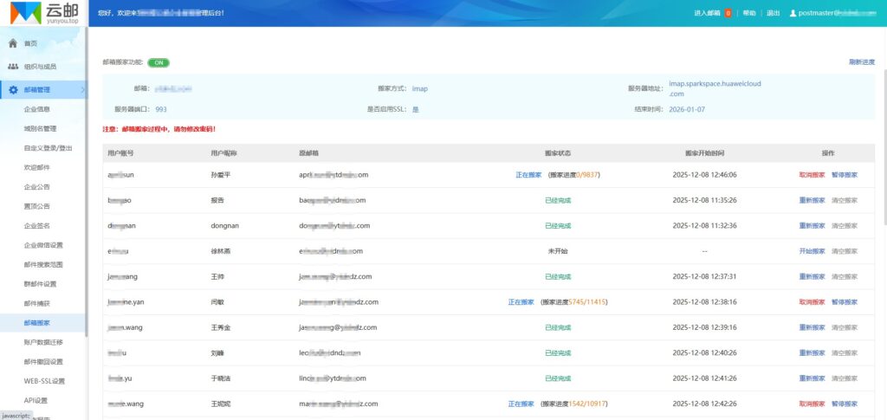Click 退出 to log out
Screen dimensions: 887x420
pos(773,13)
